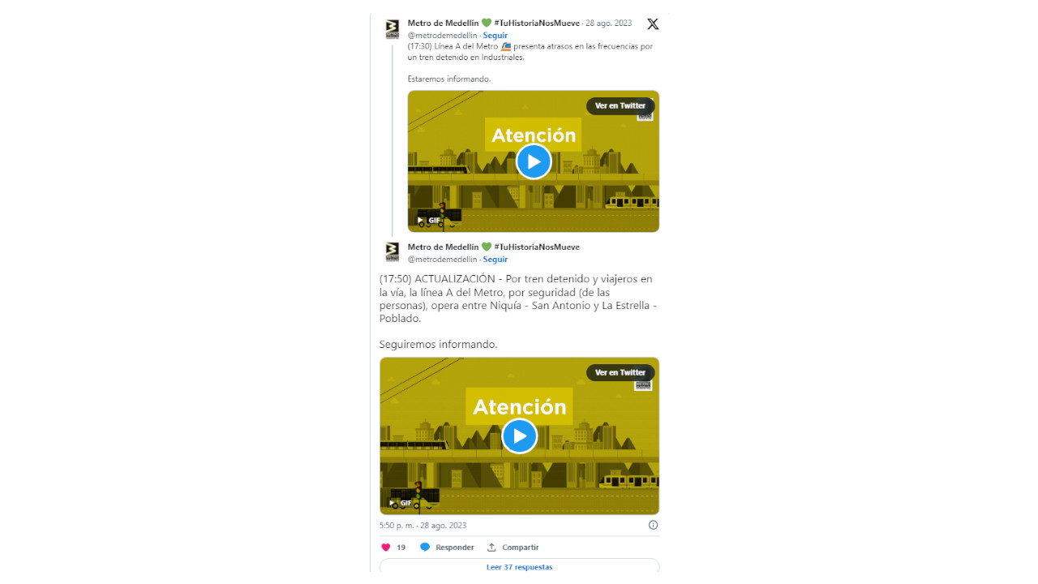This screenshot has height=584, width=1038.
Task: Play the second Atención video
Action: coord(519,436)
